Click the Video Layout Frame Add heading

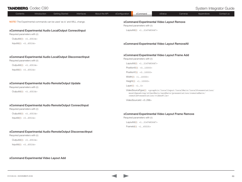[156, 55]
